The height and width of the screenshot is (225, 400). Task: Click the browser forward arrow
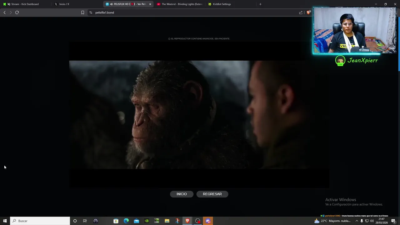click(11, 12)
